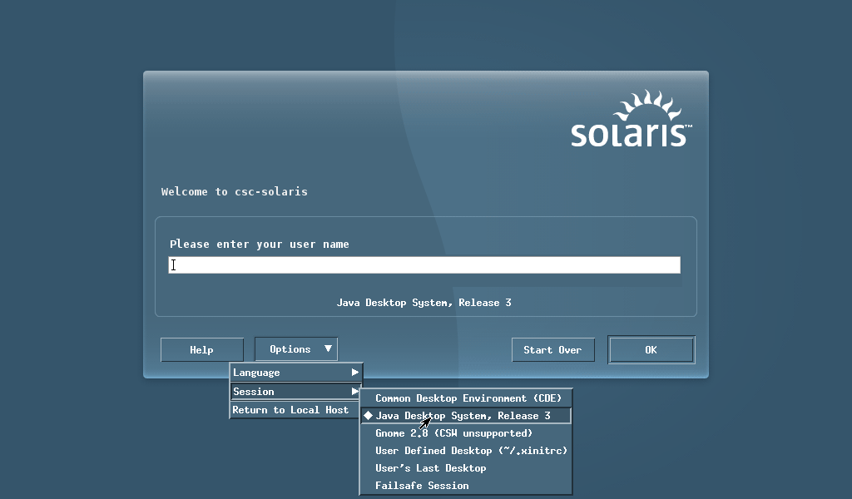This screenshot has height=499, width=852.
Task: Choose Return to Local Host
Action: (x=295, y=410)
